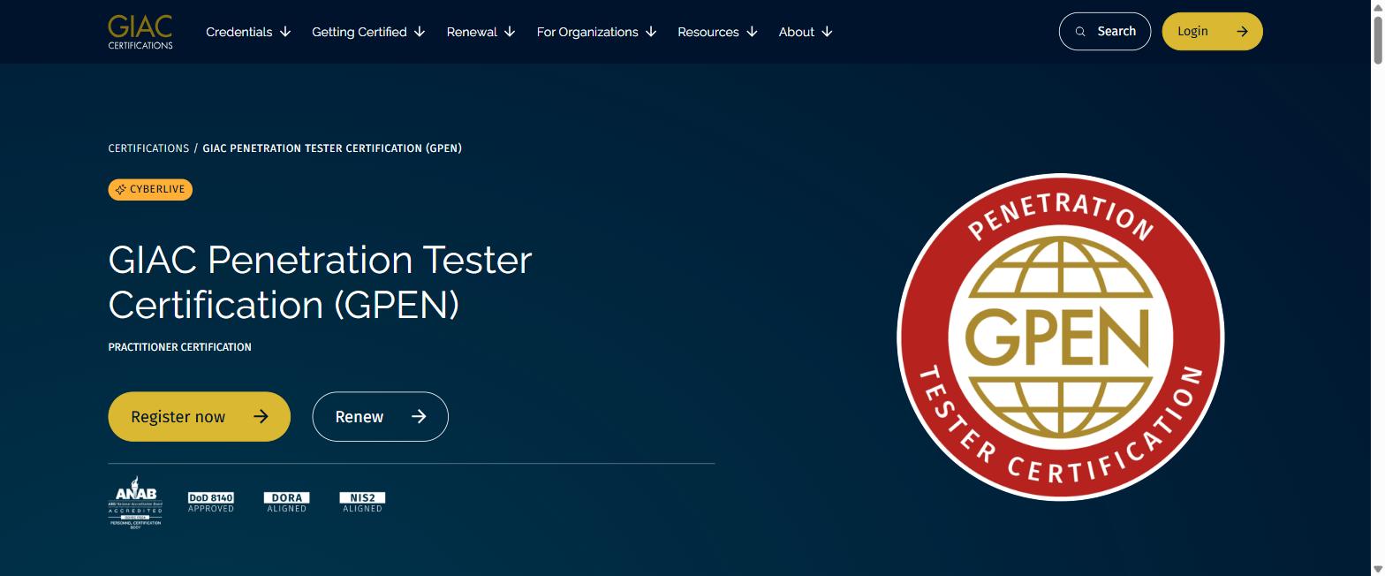Click the DORA Aligned badge

(287, 503)
